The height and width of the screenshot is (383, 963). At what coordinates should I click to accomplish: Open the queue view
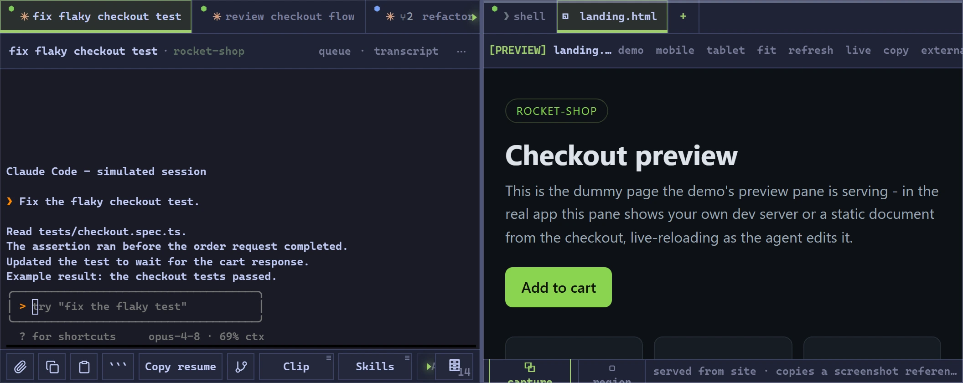point(335,51)
